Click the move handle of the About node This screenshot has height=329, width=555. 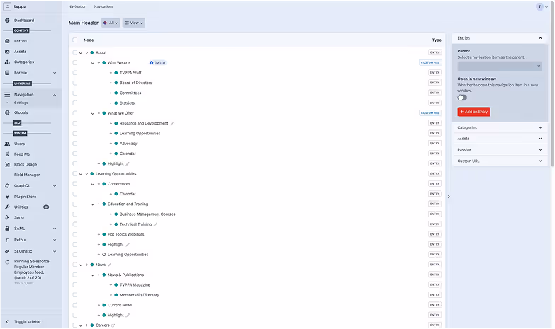tap(86, 52)
